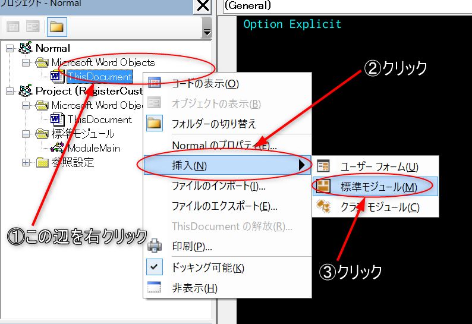The image size is (472, 324).
Task: Insert クラス モジュール(C) from the submenu
Action: click(375, 206)
